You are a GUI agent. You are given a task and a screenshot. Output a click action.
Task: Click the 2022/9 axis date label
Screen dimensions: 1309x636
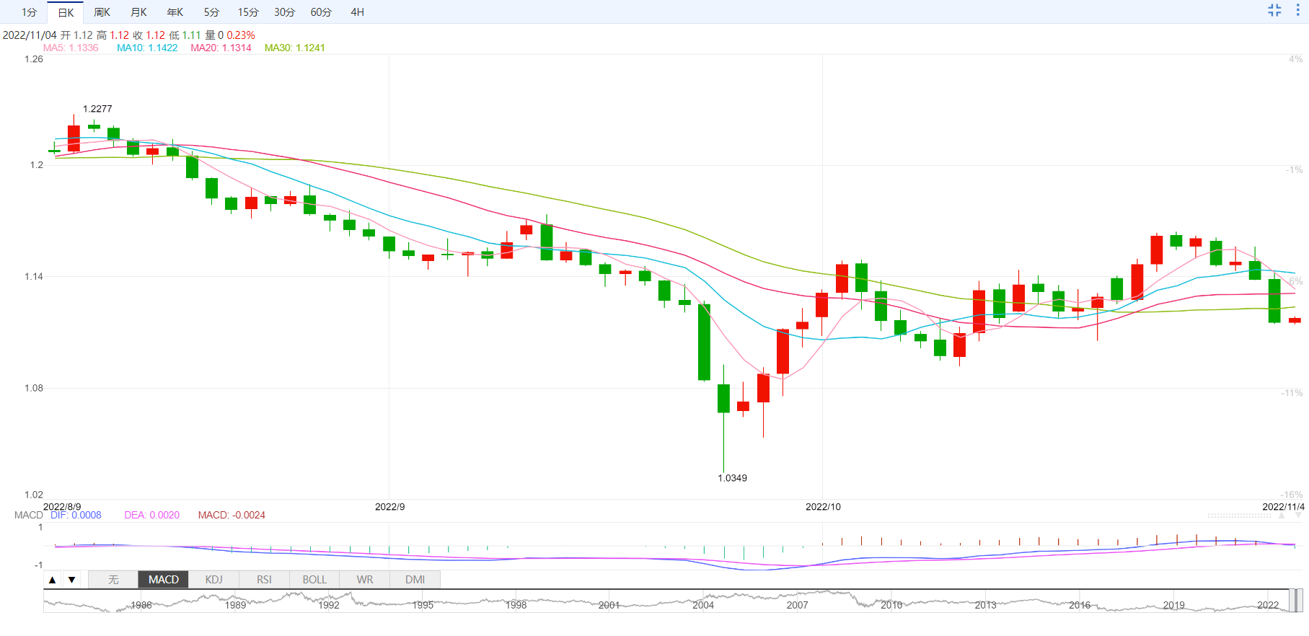389,506
